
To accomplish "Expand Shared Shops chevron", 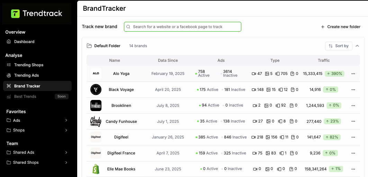I will [x=66, y=162].
